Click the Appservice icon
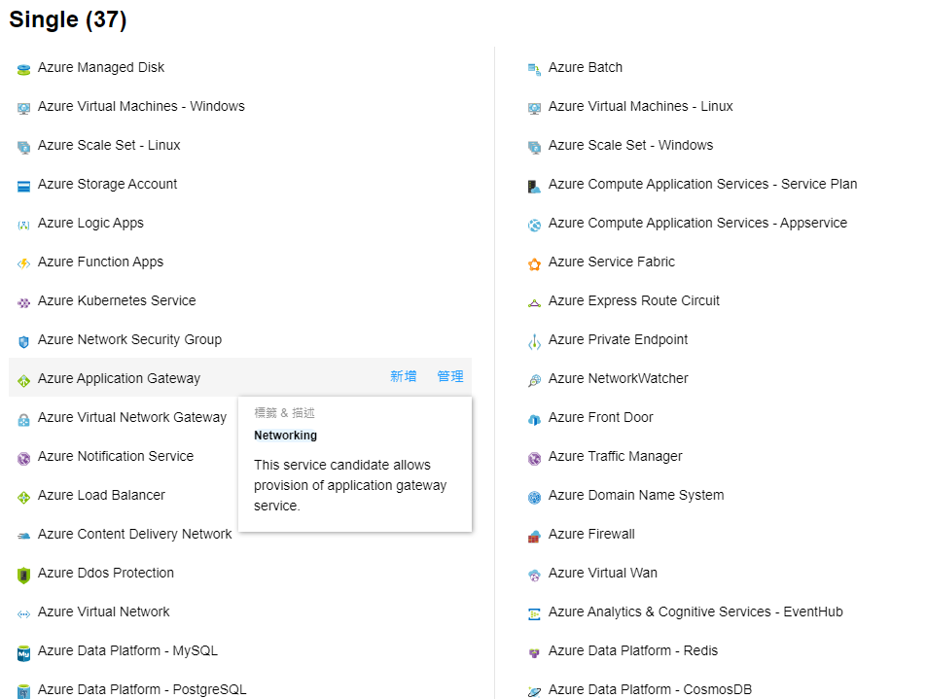 coord(534,226)
